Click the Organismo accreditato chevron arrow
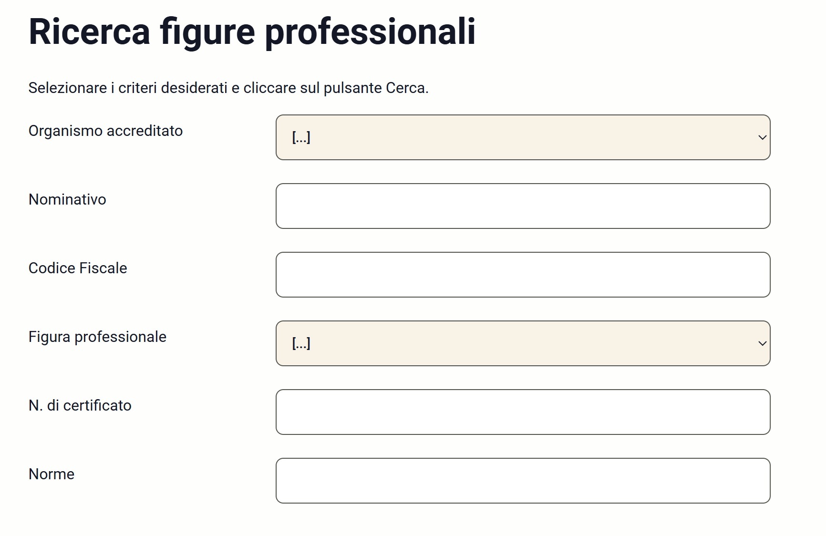The width and height of the screenshot is (826, 536). (x=762, y=137)
